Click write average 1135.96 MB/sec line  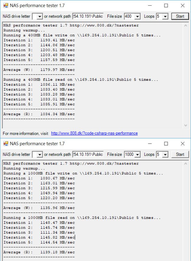tap(39, 208)
